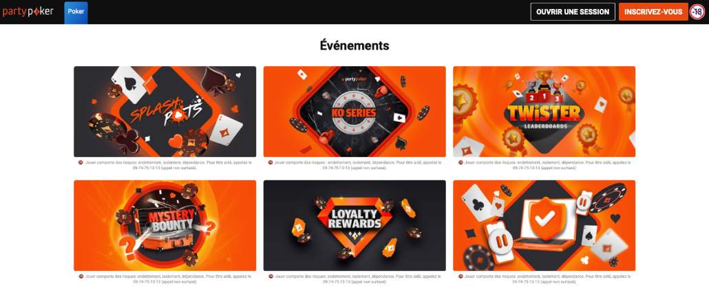Click the Inscrivez-vous button

tap(653, 12)
